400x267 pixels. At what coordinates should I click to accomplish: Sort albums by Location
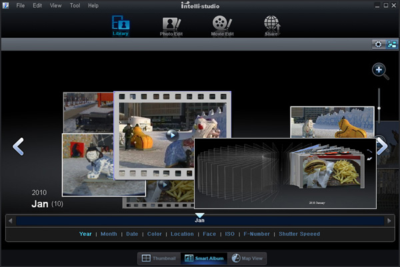[x=182, y=234]
